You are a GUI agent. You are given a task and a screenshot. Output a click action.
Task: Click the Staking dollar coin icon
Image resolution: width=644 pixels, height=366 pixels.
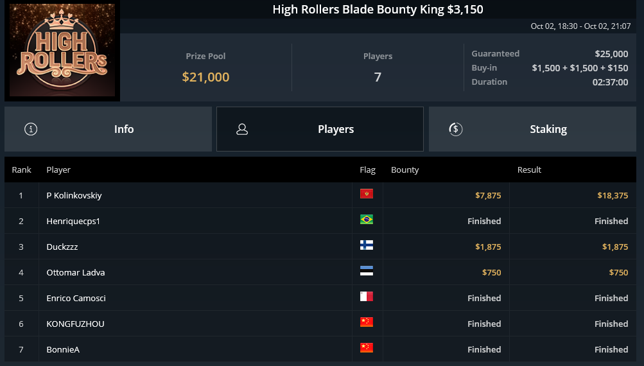pyautogui.click(x=455, y=129)
